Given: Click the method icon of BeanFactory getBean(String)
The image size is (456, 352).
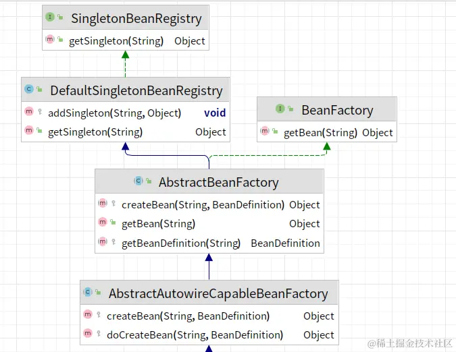Looking at the screenshot, I should [x=265, y=131].
